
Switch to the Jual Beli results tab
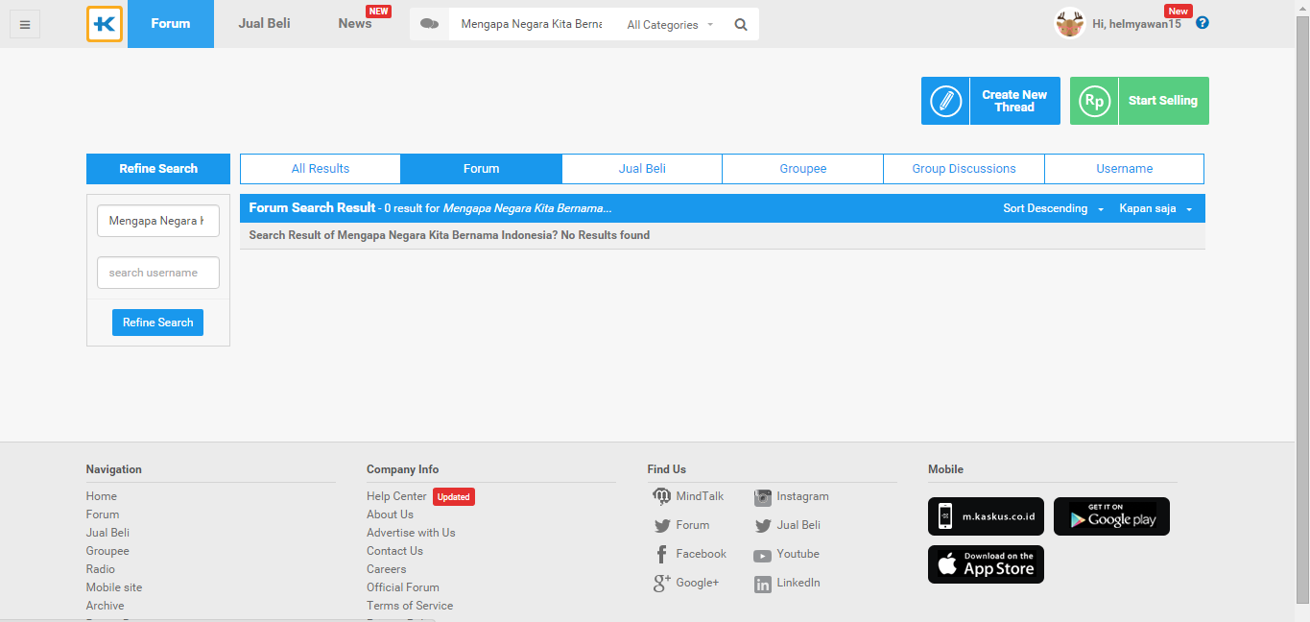coord(642,169)
